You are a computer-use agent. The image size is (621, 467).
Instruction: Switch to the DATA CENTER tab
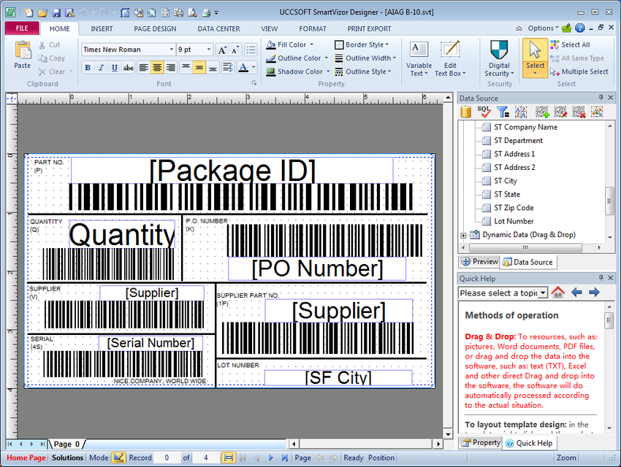pyautogui.click(x=218, y=29)
